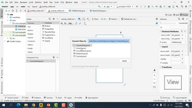Open the Terminal tool window

[x=48, y=98]
